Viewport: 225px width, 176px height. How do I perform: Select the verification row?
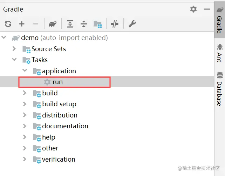(107, 160)
